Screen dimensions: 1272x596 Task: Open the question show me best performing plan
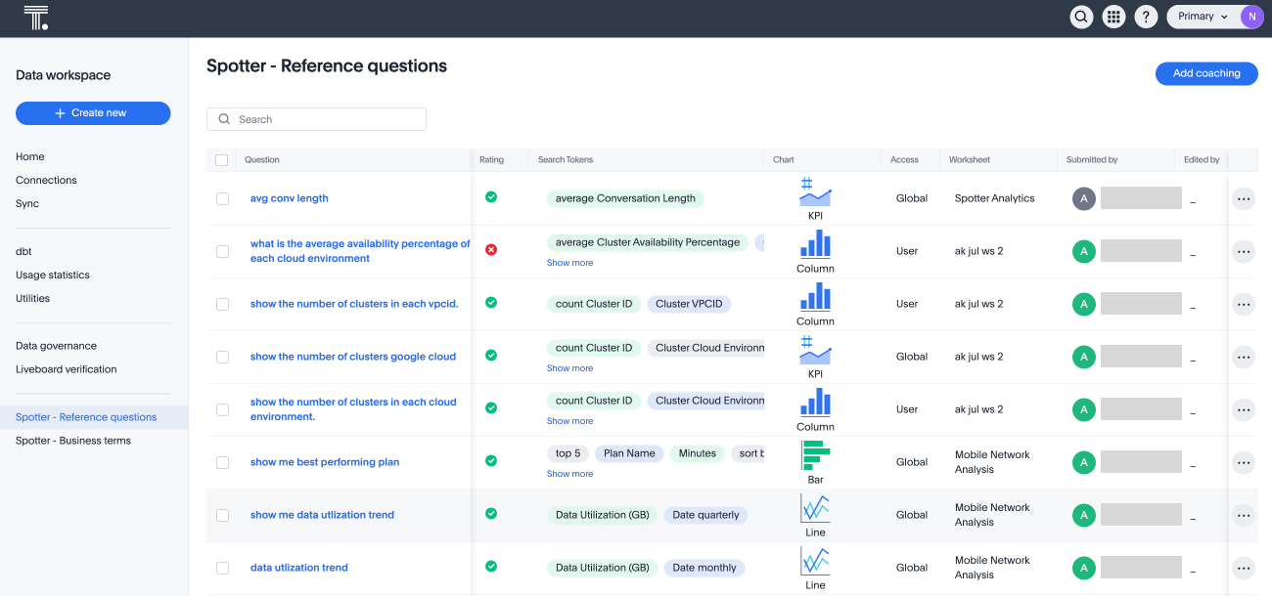pos(324,461)
